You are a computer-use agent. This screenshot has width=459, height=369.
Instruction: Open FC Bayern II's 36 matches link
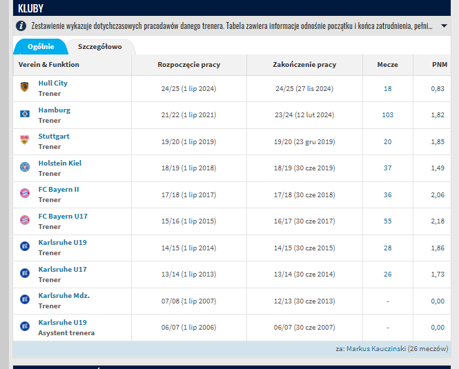point(388,195)
